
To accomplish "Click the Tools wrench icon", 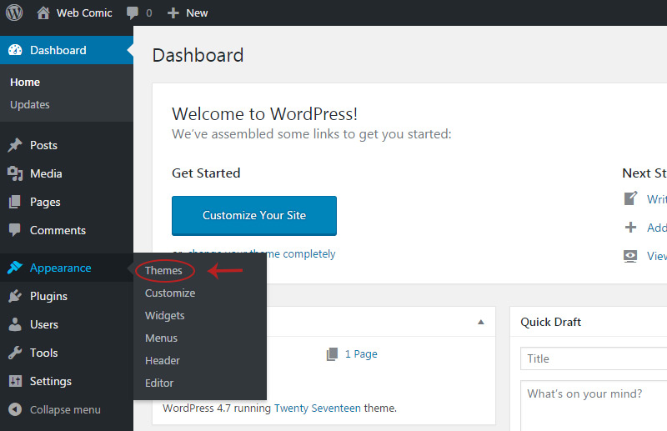I will click(x=15, y=353).
